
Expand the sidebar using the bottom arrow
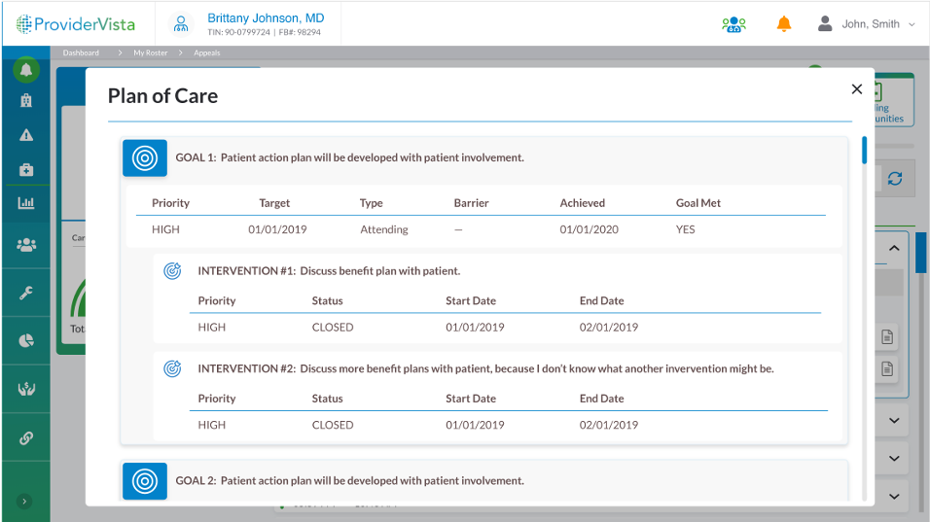click(25, 502)
